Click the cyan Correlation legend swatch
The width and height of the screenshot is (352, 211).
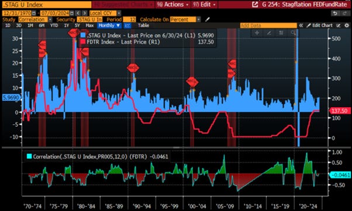29,156
